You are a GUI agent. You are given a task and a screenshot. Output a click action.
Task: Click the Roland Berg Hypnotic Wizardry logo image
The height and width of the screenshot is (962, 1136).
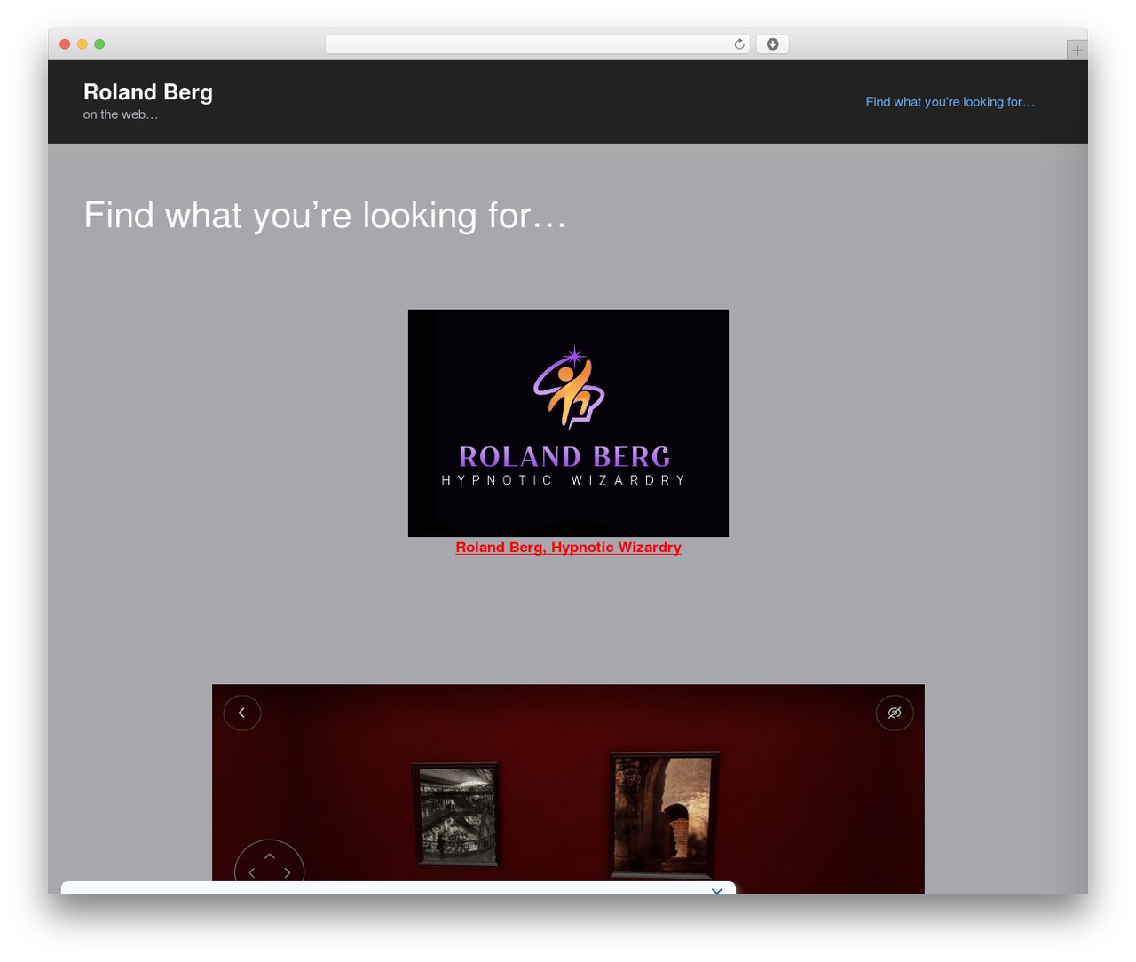coord(568,423)
